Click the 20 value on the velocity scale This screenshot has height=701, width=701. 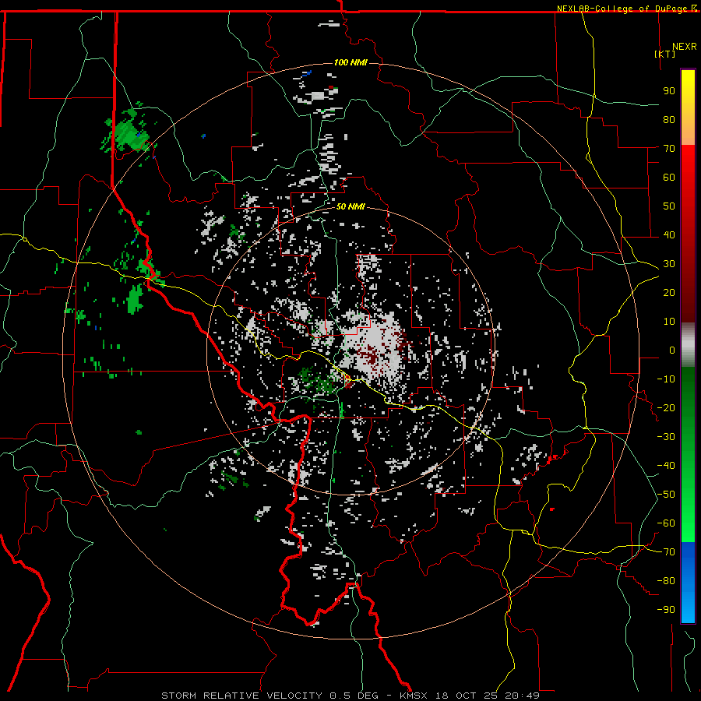click(669, 292)
